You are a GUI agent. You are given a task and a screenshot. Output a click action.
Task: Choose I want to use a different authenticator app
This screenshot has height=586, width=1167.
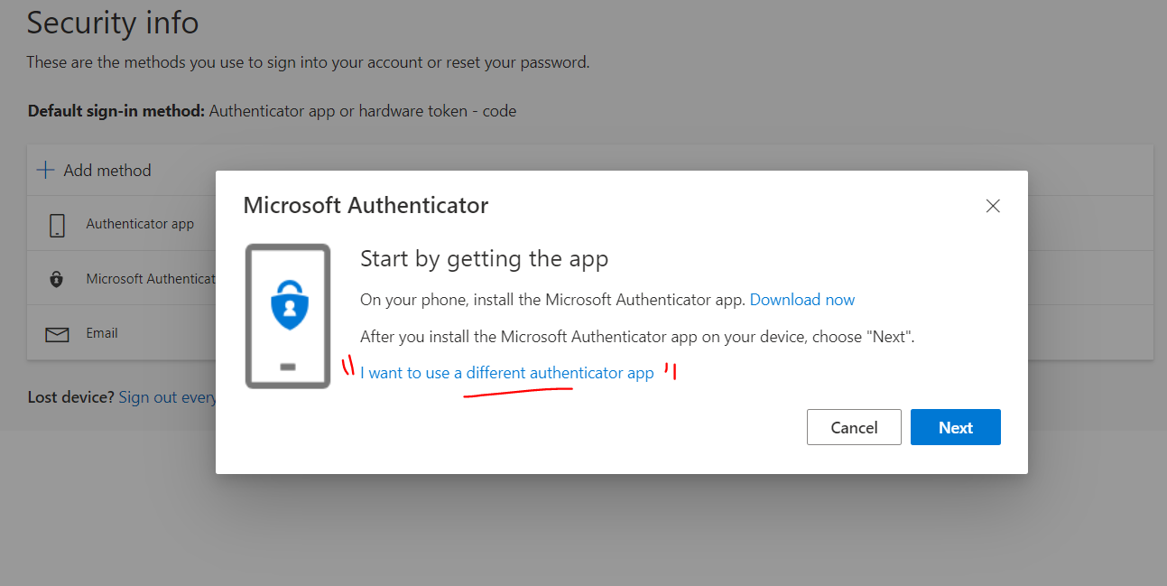click(506, 373)
